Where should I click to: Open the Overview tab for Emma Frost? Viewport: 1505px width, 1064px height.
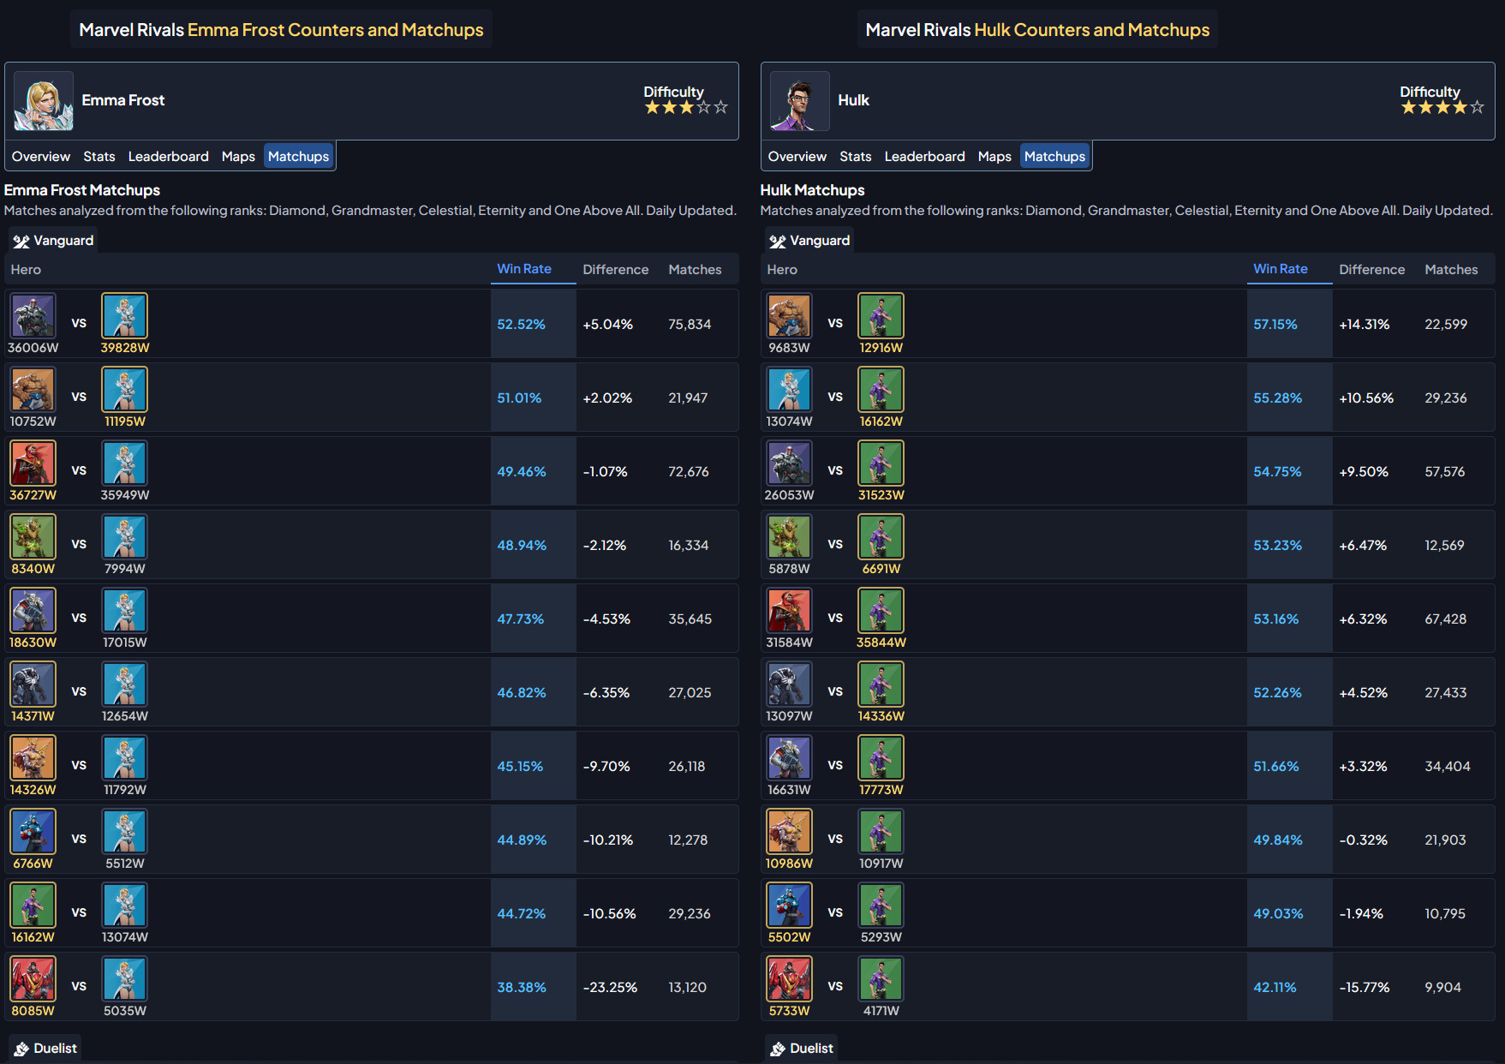click(41, 157)
